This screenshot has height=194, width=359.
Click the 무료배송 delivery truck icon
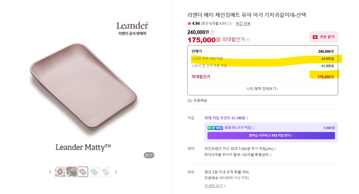tap(190, 100)
